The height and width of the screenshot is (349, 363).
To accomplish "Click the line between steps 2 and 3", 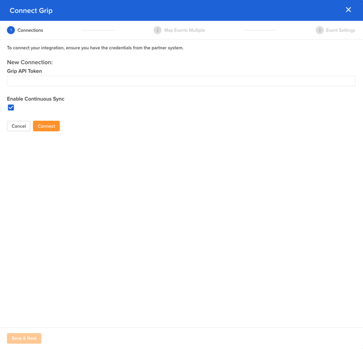I will [x=260, y=30].
